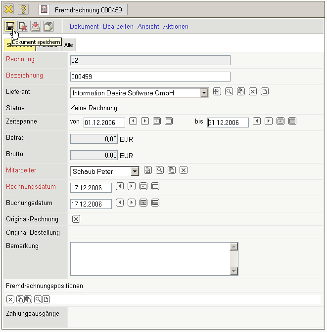Open the first calendar picker for Buchungsdatum
Viewport: 327px width, 332px height.
[x=143, y=203]
